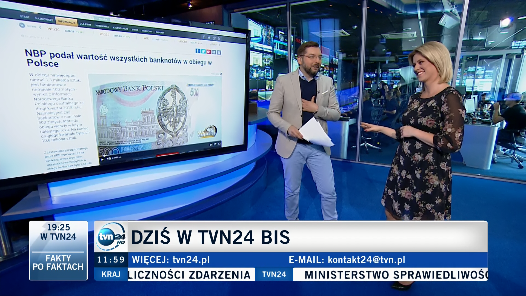Click the tvn24 HD channel logo

[111, 236]
